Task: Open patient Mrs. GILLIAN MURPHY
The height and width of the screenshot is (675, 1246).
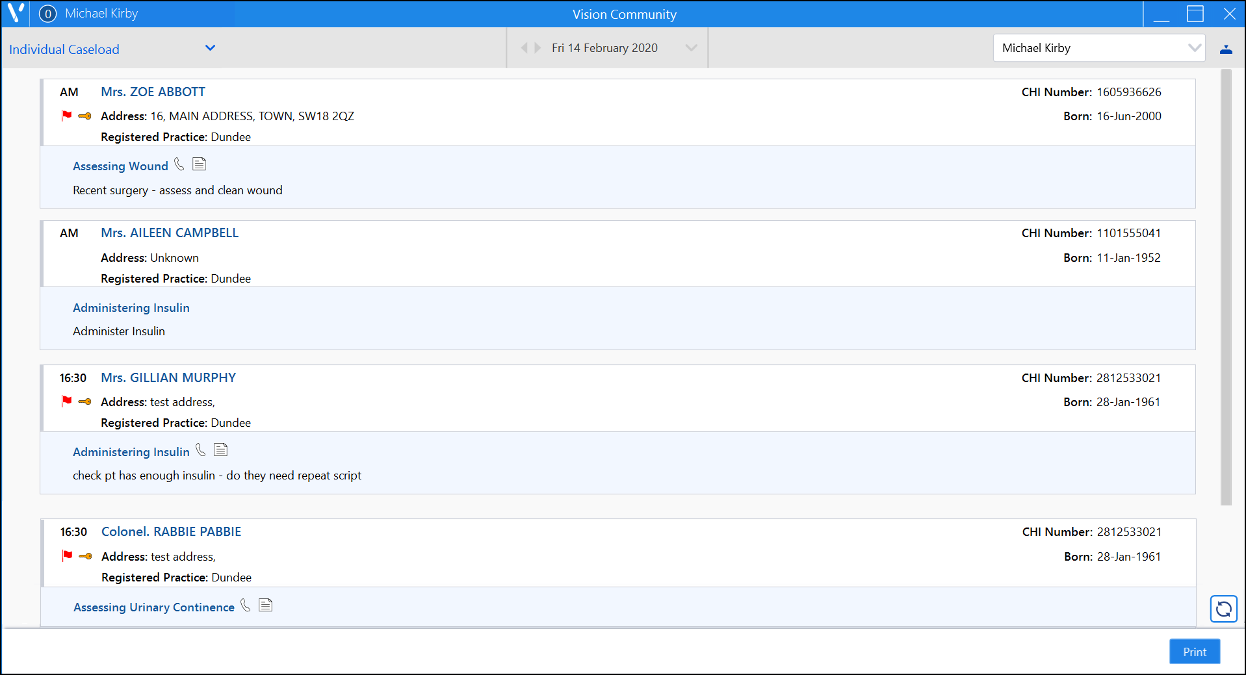Action: click(168, 378)
